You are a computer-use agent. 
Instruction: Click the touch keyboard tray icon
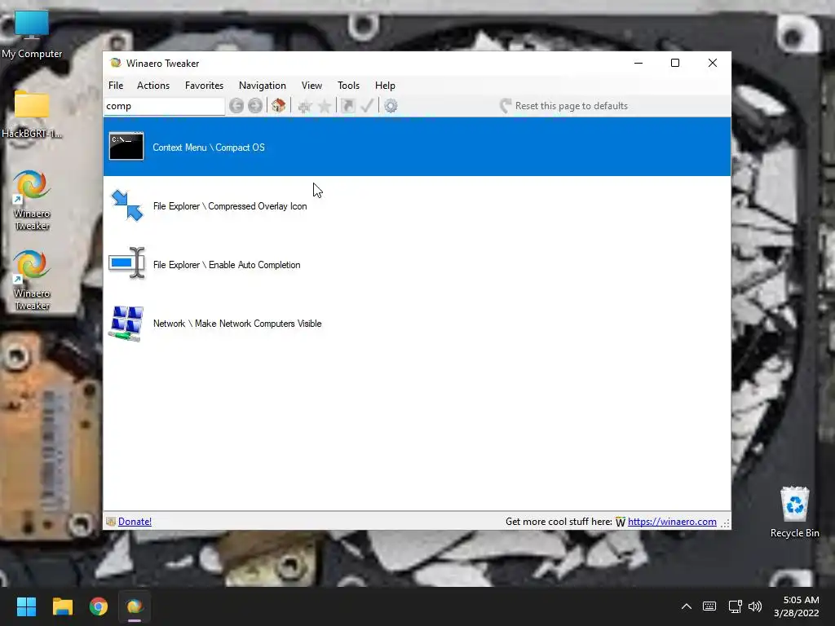(709, 606)
